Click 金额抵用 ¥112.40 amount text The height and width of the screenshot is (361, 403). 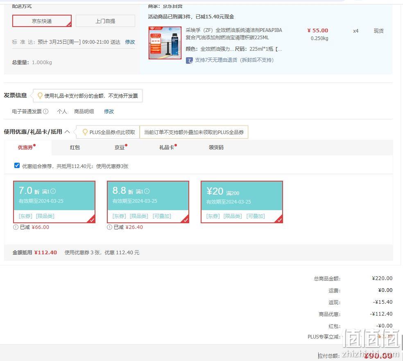click(35, 253)
